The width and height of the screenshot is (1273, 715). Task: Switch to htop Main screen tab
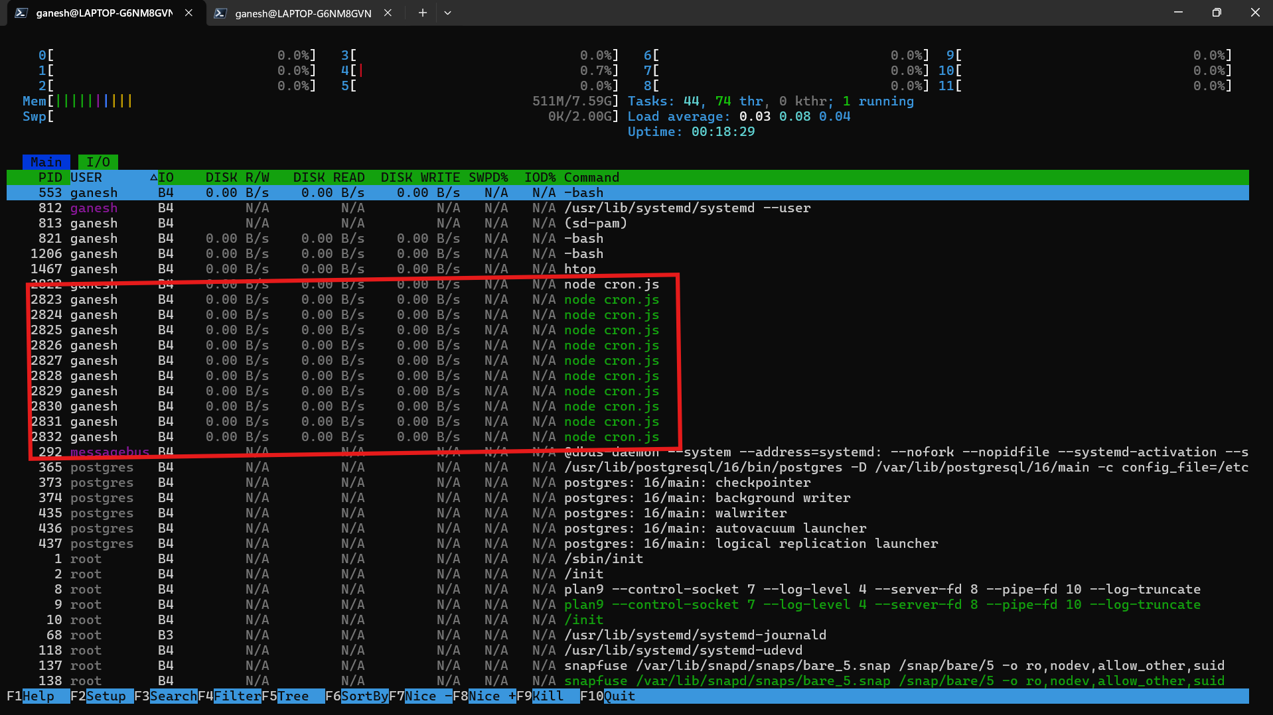pyautogui.click(x=46, y=162)
